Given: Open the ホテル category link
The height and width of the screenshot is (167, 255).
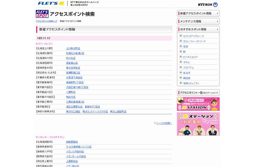Looking at the screenshot, I should 186,62.
